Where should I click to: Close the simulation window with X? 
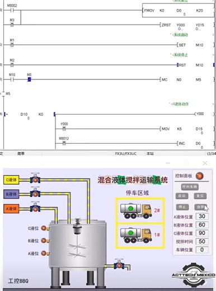click(205, 163)
